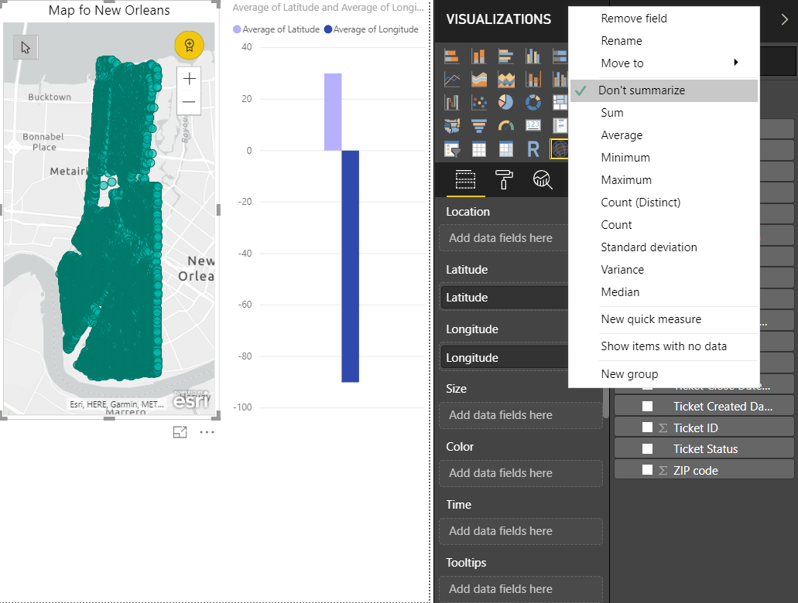Choose the donut chart visualization
The image size is (798, 603).
pos(533,102)
